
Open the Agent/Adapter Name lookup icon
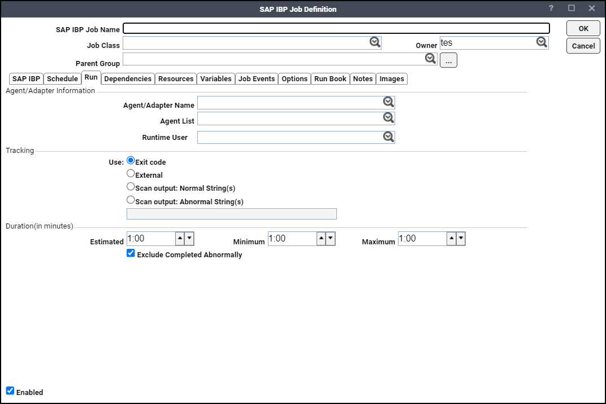pos(388,102)
